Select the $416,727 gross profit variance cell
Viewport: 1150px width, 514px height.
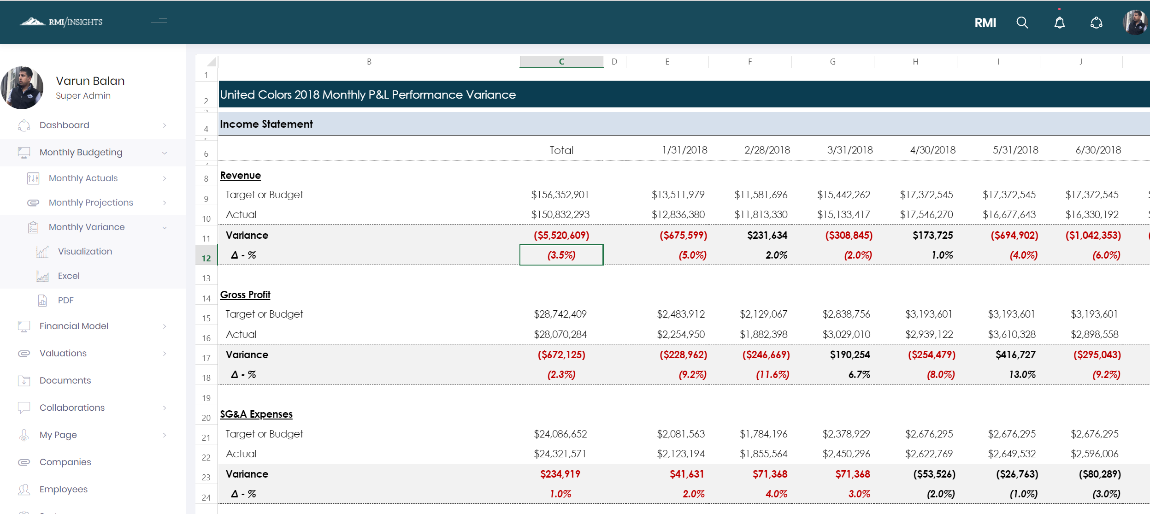(1015, 355)
